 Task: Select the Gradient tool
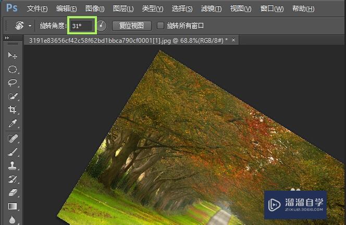13,206
